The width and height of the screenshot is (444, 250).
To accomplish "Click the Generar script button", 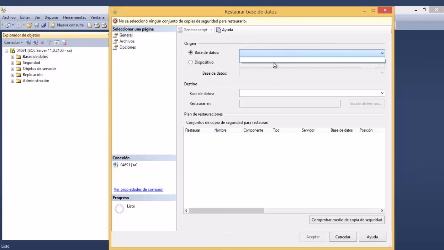I will coord(193,30).
